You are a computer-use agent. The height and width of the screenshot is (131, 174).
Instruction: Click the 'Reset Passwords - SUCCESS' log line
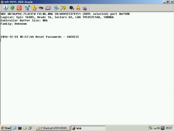coord(40,37)
